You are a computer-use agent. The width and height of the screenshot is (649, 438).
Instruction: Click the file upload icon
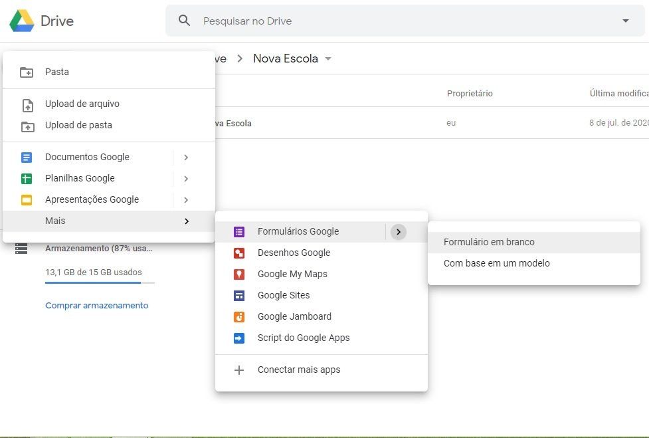[28, 105]
